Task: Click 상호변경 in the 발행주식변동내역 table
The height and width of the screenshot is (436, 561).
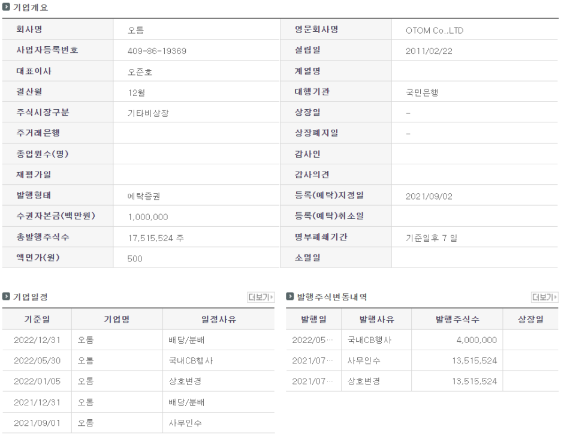Action: 364,381
